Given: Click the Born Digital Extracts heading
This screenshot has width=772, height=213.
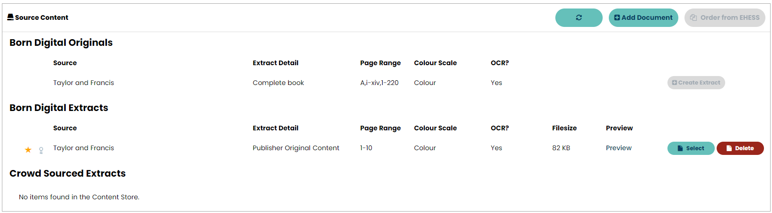Looking at the screenshot, I should coord(59,108).
